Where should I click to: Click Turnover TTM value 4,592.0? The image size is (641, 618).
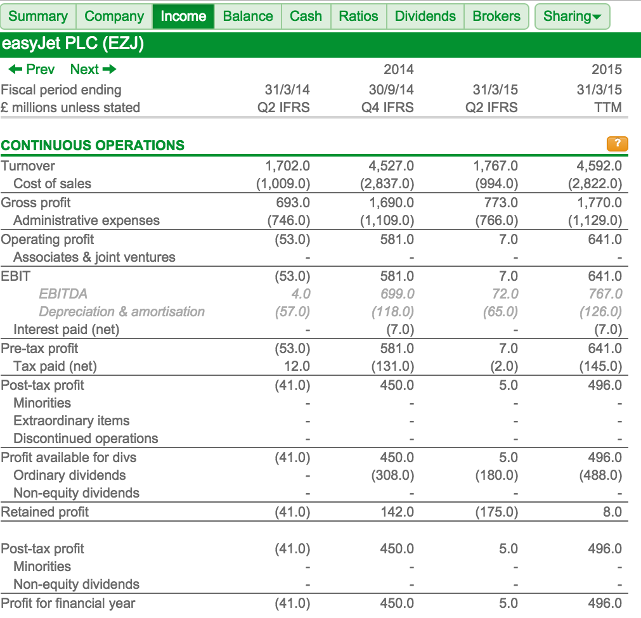(x=599, y=166)
